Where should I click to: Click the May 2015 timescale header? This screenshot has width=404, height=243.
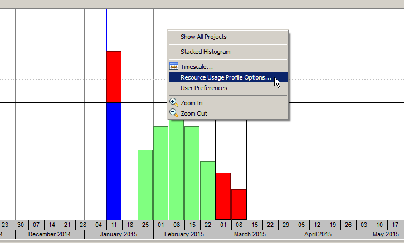[386, 235]
